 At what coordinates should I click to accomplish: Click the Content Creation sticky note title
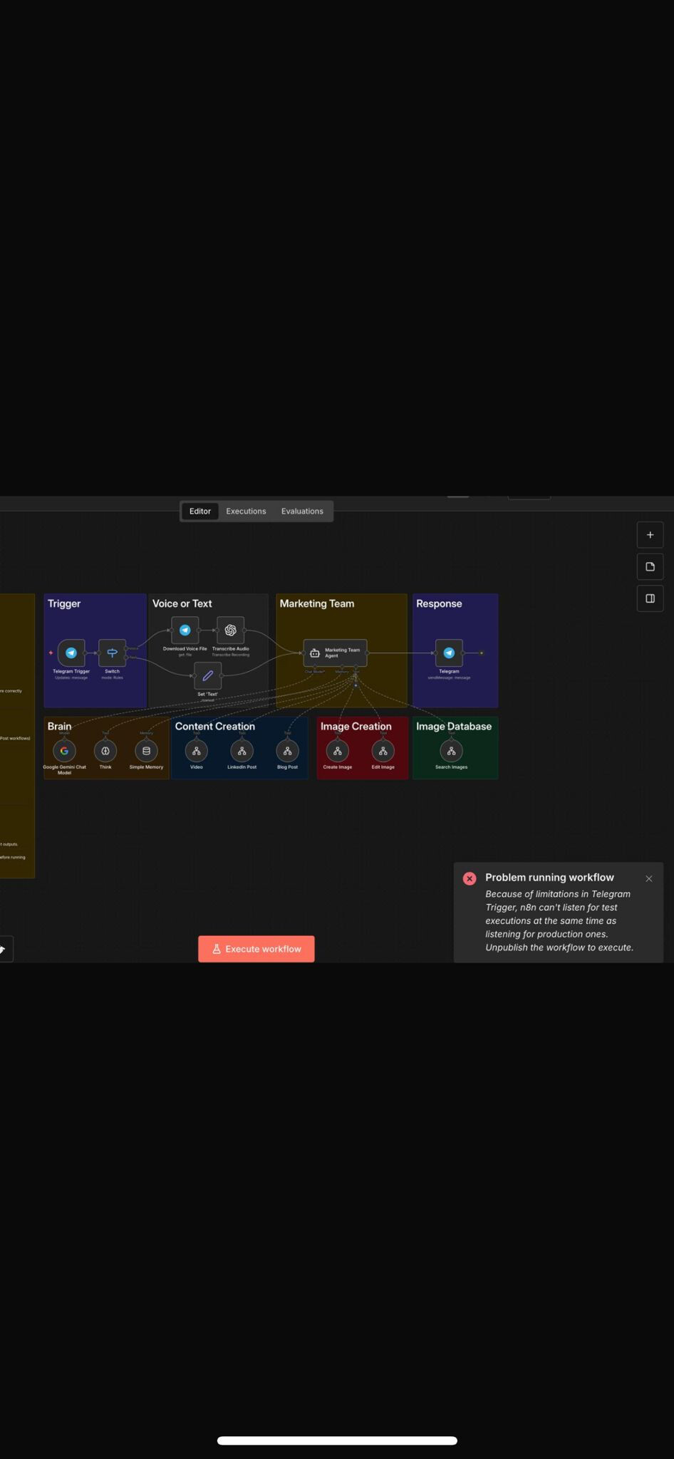[x=214, y=726]
